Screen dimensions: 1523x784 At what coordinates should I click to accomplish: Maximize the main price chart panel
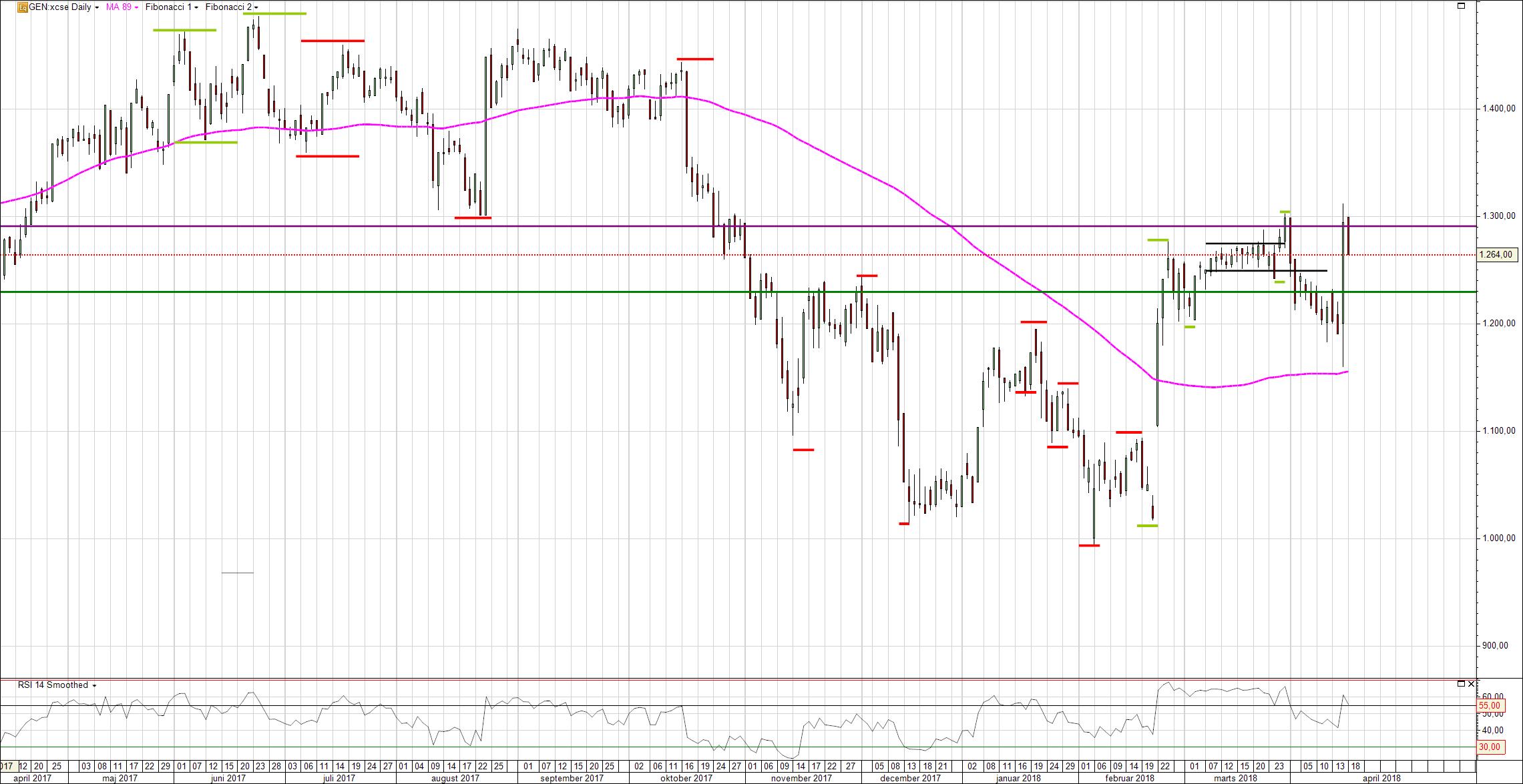(x=1461, y=6)
